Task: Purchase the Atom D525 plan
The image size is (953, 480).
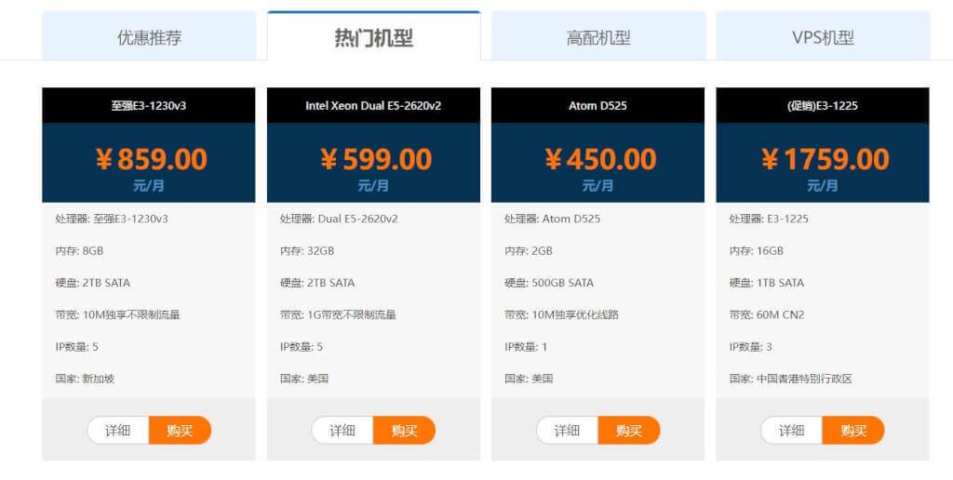Action: (x=629, y=430)
